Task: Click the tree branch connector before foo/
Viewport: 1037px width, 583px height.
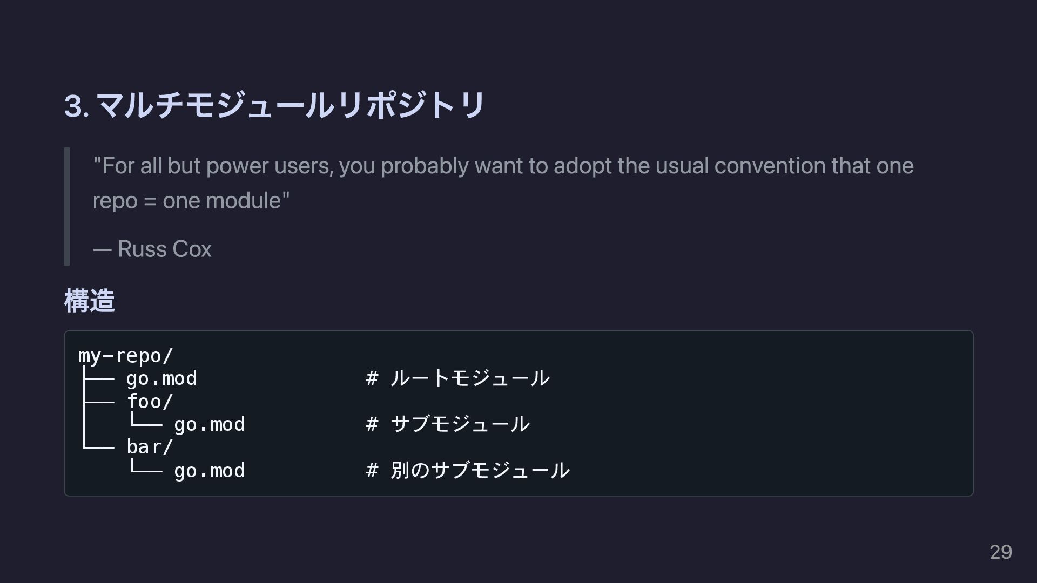Action: tap(98, 402)
